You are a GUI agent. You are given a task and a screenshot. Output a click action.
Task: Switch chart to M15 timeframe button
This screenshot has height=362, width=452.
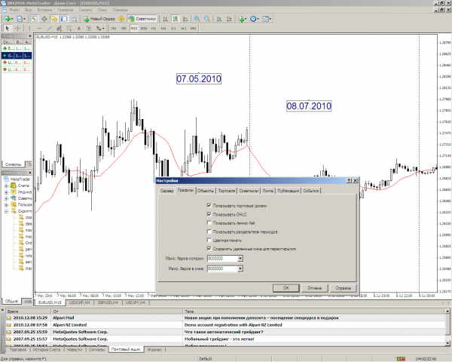[x=134, y=29]
